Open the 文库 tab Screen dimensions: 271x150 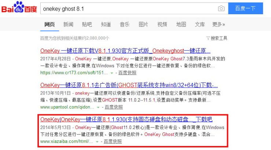click(x=200, y=24)
